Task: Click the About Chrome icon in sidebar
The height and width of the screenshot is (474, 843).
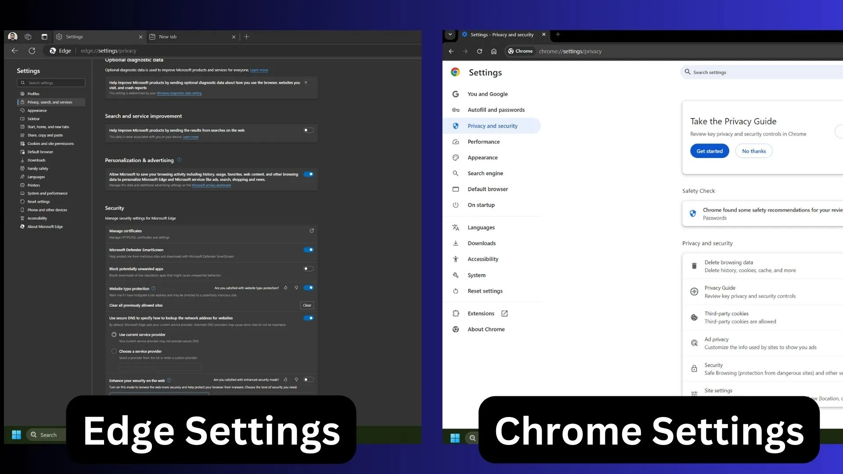Action: tap(456, 329)
